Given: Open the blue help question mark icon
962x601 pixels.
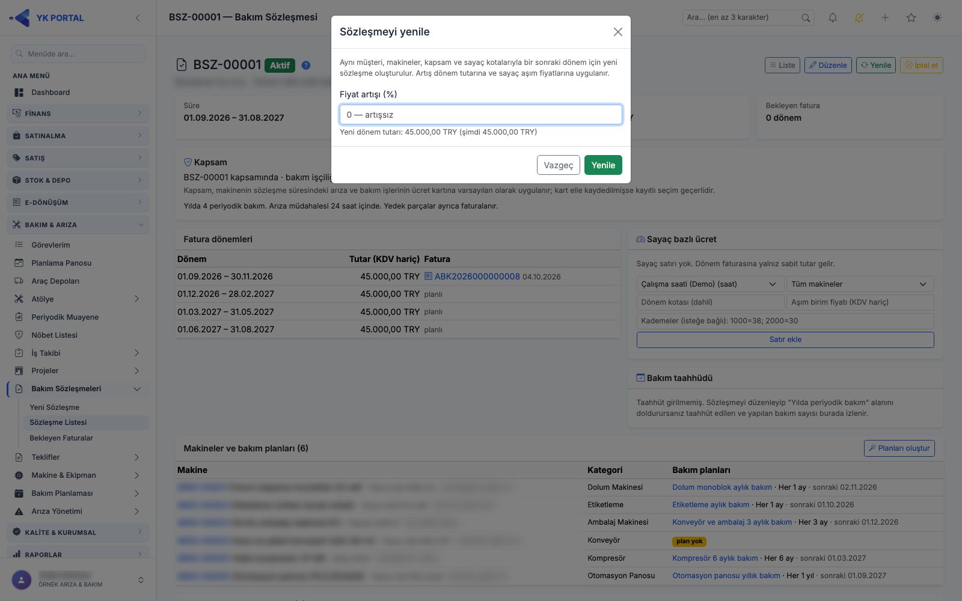Looking at the screenshot, I should coord(306,65).
